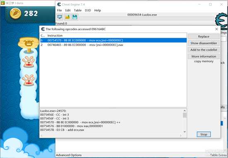Screen dimensions: 228x158
Task: Click Advanced Options at bottom
Action: click(x=69, y=155)
